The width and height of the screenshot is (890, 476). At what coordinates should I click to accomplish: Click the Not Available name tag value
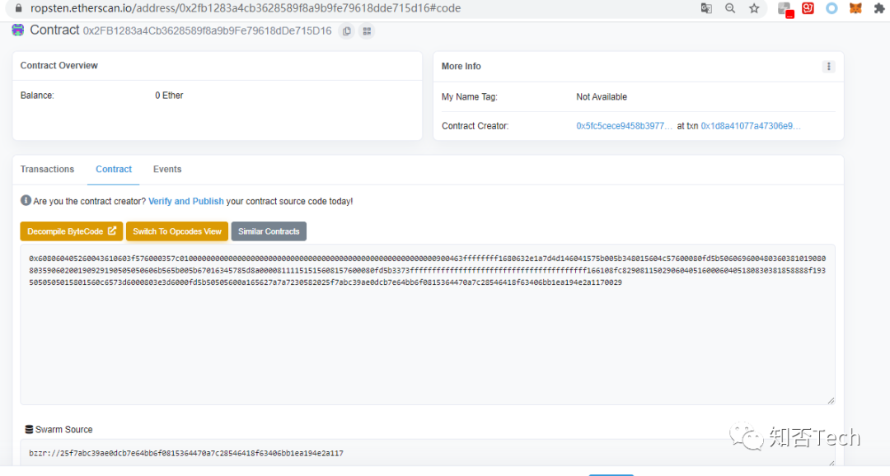tap(602, 97)
